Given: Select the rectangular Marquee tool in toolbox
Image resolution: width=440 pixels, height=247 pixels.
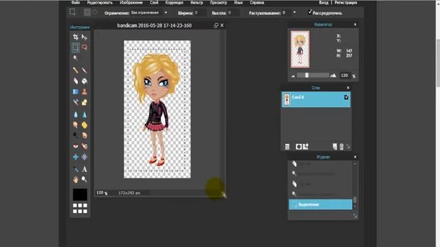Looking at the screenshot, I should (76, 47).
